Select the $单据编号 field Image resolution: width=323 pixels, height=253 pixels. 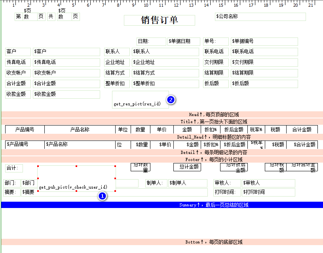click(264, 41)
